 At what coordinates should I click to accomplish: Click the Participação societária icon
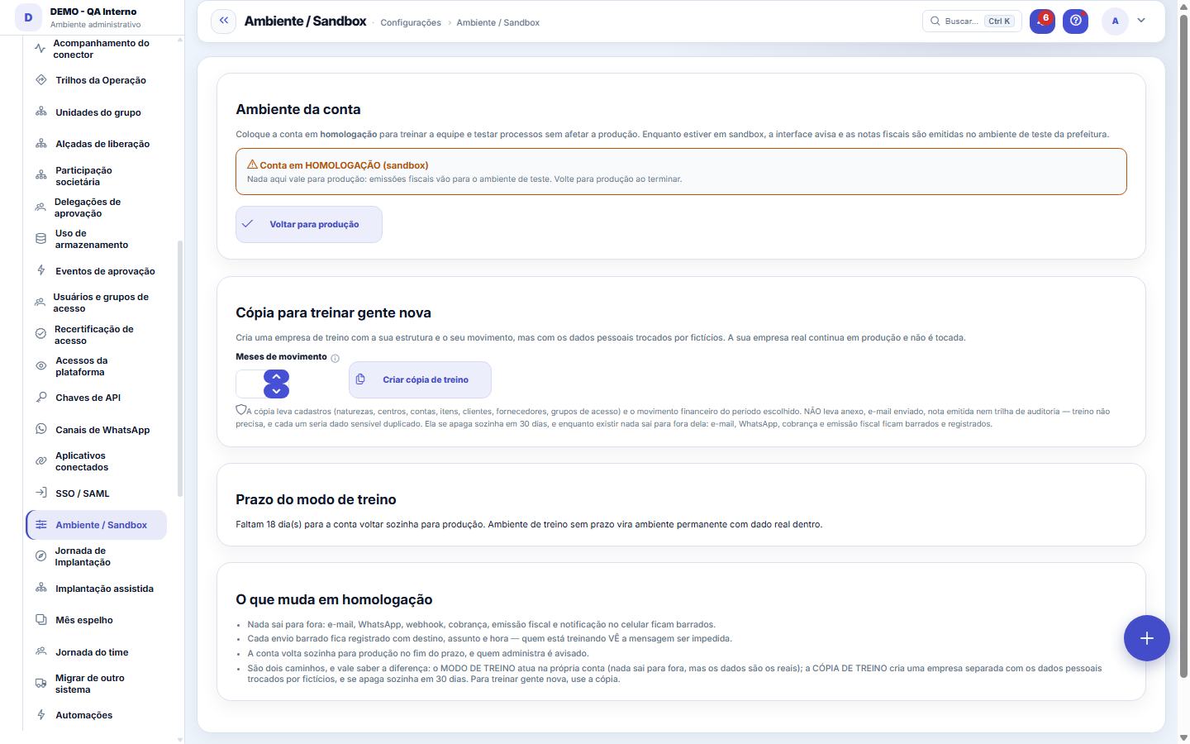point(41,175)
